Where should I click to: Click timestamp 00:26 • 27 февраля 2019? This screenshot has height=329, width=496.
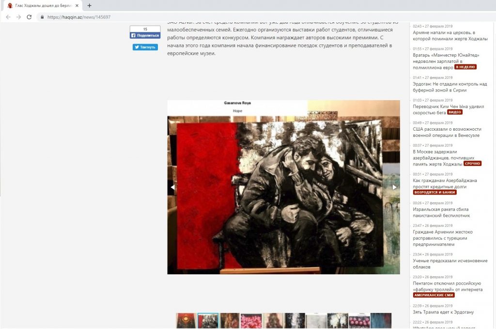(433, 203)
